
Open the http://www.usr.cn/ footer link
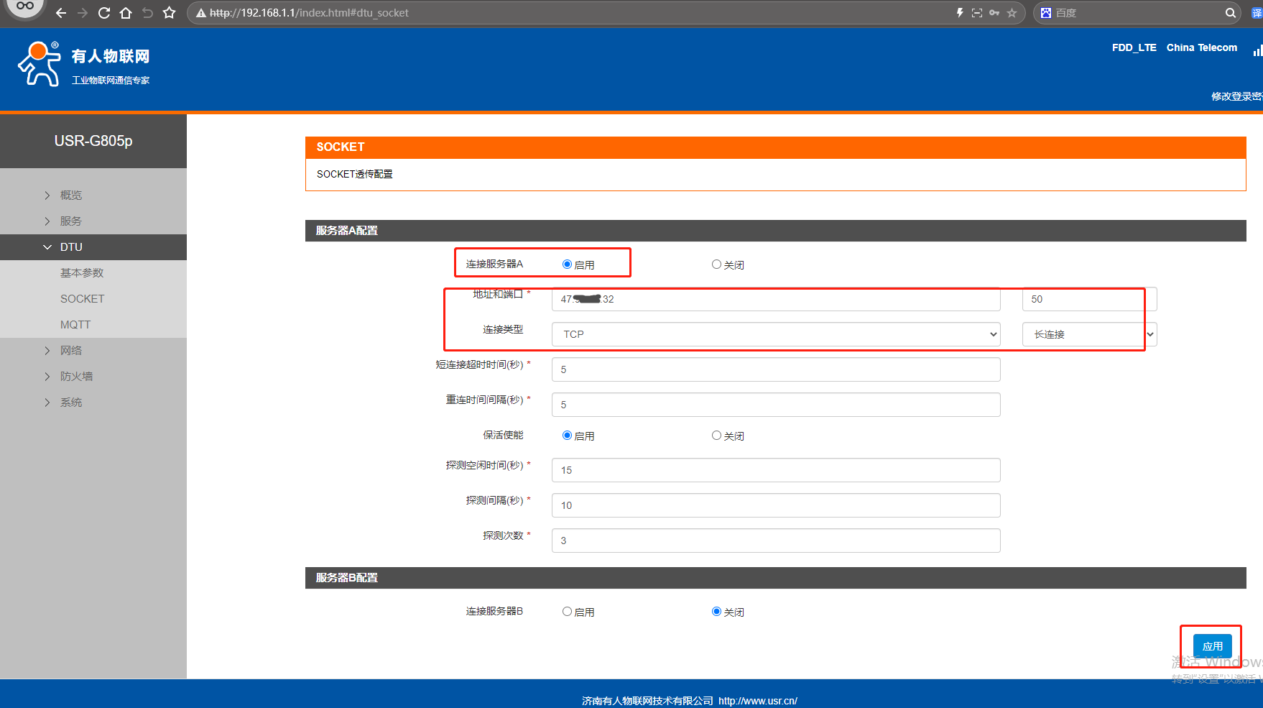[x=757, y=701]
